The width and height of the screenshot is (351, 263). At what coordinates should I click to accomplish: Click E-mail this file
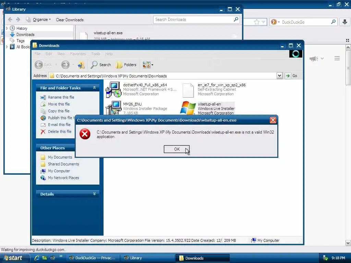click(x=59, y=125)
